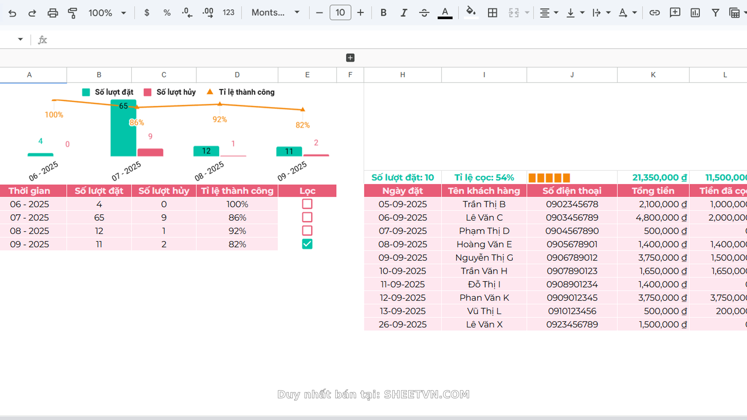Open the Borders tool
Image resolution: width=747 pixels, height=420 pixels.
(492, 13)
